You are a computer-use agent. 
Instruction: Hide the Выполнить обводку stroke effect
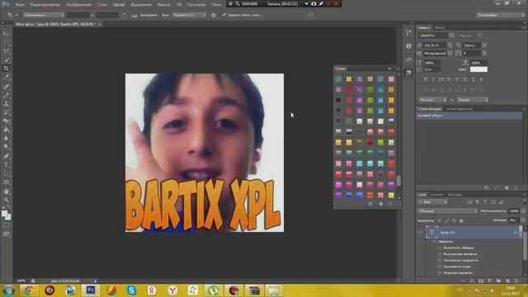coord(440,247)
